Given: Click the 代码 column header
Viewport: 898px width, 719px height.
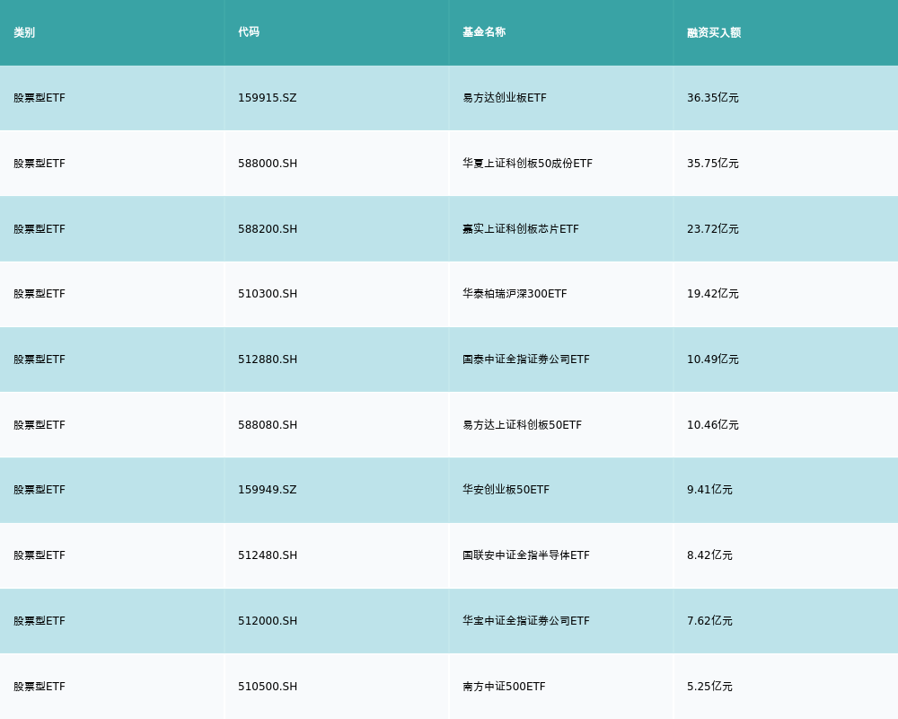Looking at the screenshot, I should click(249, 32).
